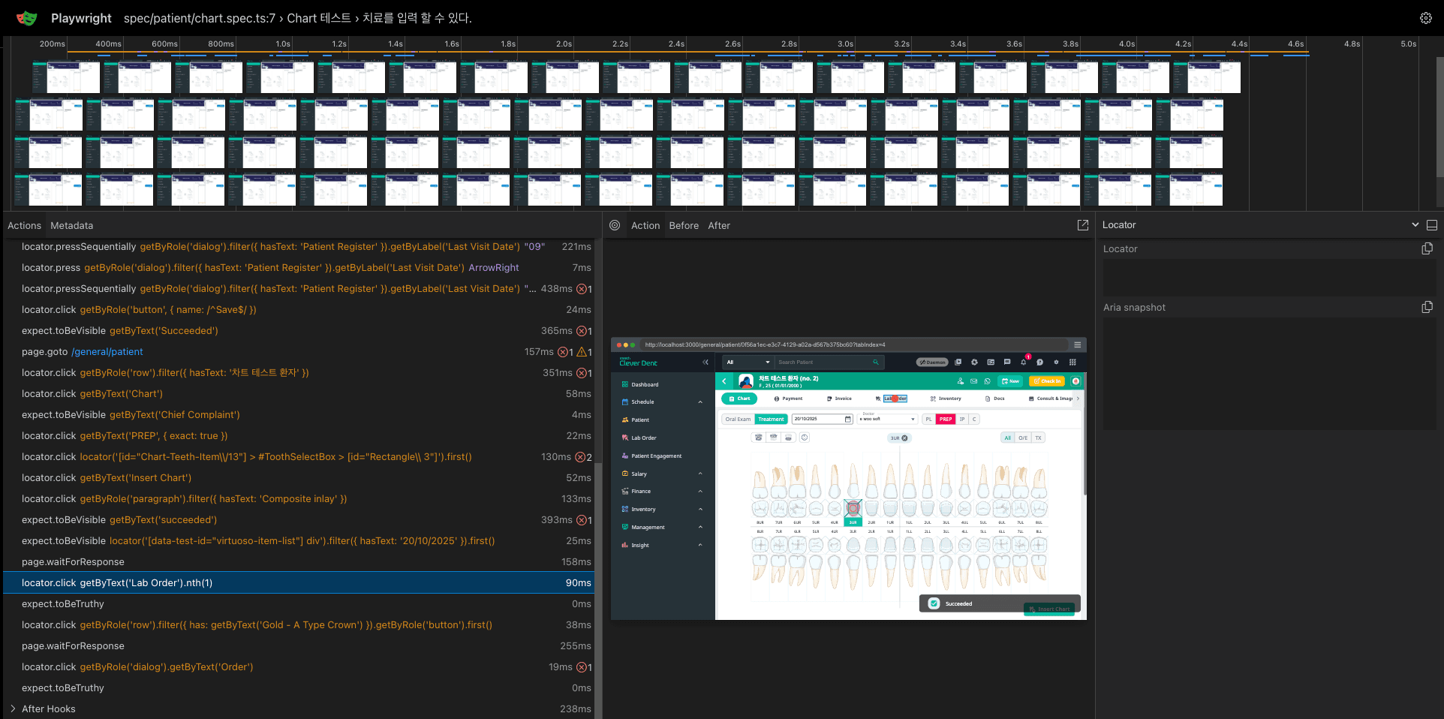Pick the locator target icon
The height and width of the screenshot is (719, 1444).
(x=615, y=225)
